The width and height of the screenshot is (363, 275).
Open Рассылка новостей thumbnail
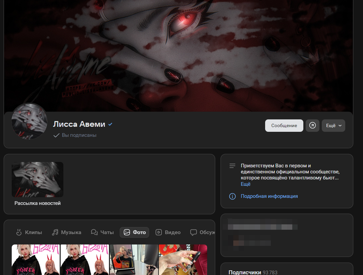click(38, 179)
